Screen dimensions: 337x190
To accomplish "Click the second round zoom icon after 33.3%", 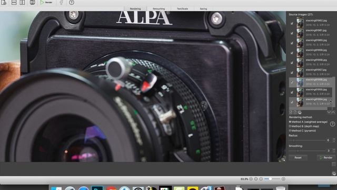I will coord(256,179).
